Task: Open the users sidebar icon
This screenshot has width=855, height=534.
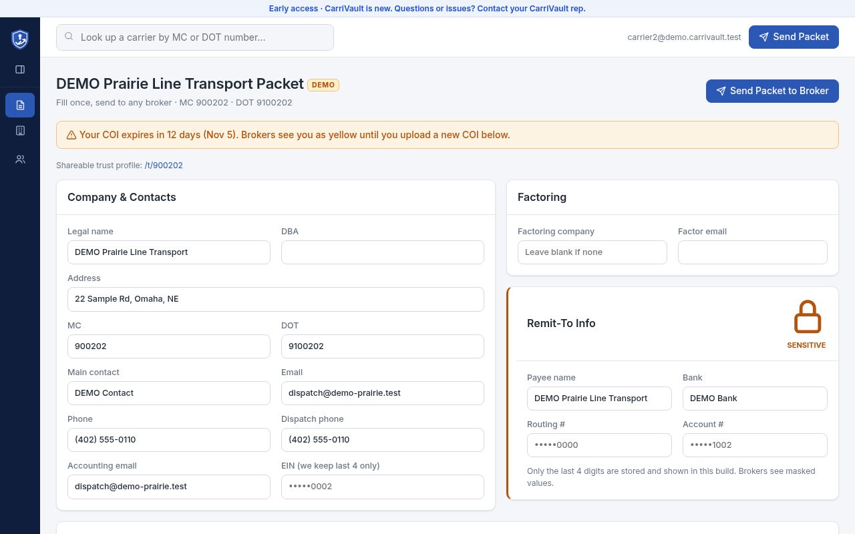Action: [x=20, y=160]
